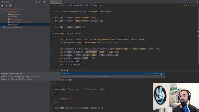Click highlighted "authCookie" on line 16
Viewport: 199px width, 112px height.
92,52
